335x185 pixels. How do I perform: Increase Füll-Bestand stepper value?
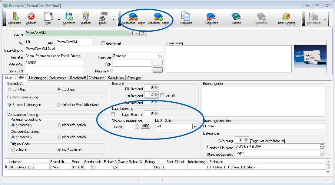pyautogui.click(x=156, y=86)
